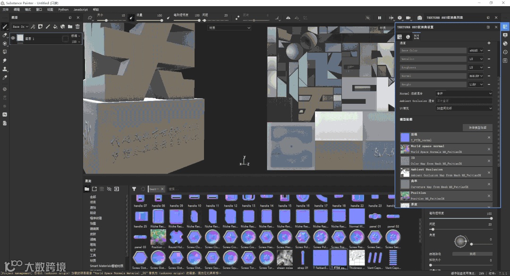This screenshot has height=276, width=510.
Task: Open the fourth menu bar item (Window)
Action: (x=39, y=9)
